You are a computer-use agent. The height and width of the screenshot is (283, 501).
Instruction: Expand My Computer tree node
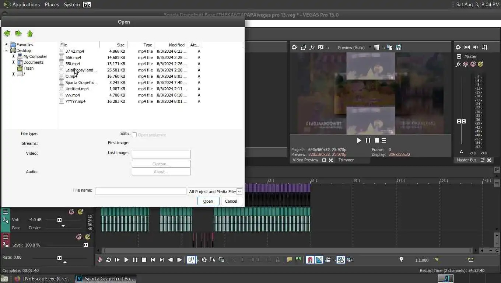pos(14,56)
